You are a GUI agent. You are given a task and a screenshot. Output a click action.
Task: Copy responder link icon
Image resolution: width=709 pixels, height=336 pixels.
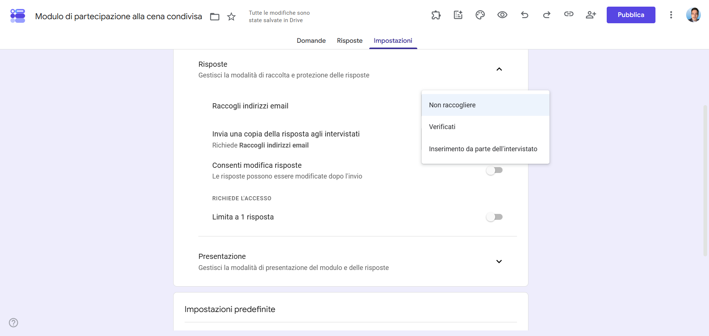click(x=569, y=14)
